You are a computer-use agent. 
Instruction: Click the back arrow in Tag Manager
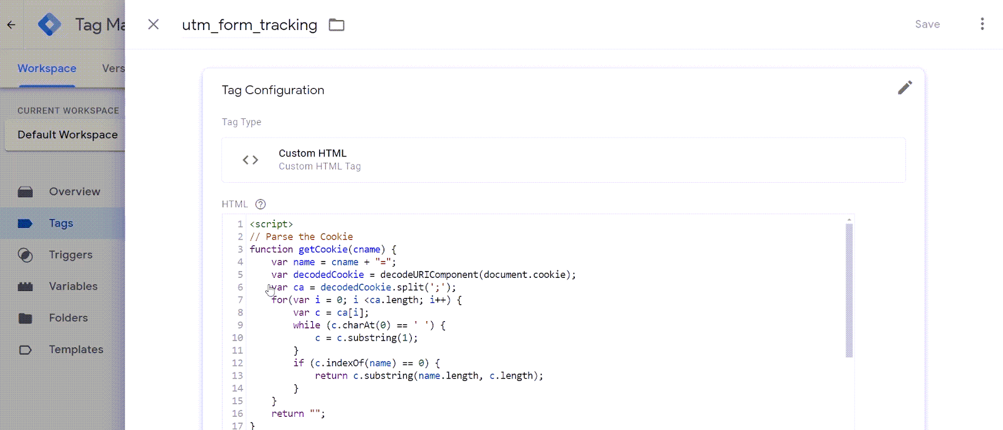tap(11, 25)
